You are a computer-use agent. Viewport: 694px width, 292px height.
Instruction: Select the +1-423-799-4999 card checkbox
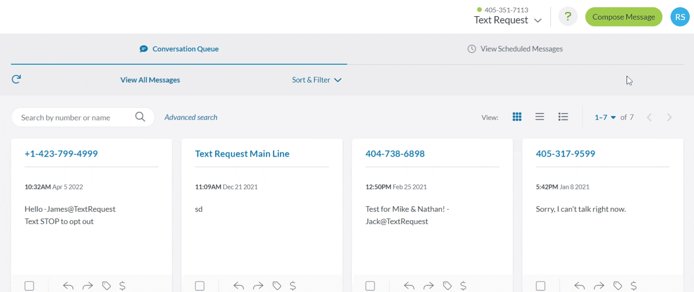[29, 286]
